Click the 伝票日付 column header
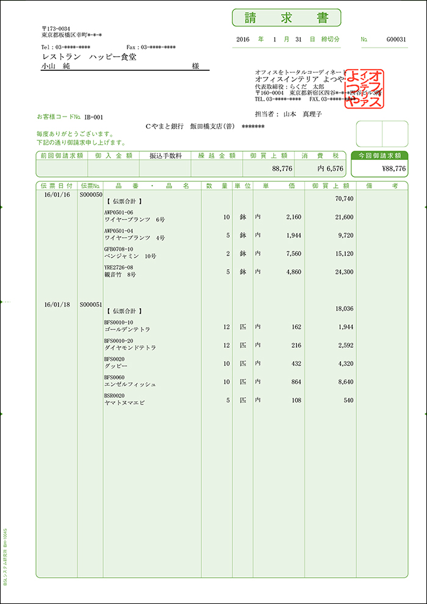 pos(57,185)
